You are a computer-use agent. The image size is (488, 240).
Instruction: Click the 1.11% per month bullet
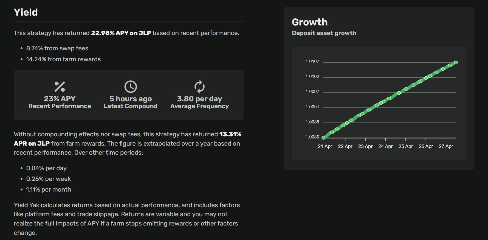[49, 190]
